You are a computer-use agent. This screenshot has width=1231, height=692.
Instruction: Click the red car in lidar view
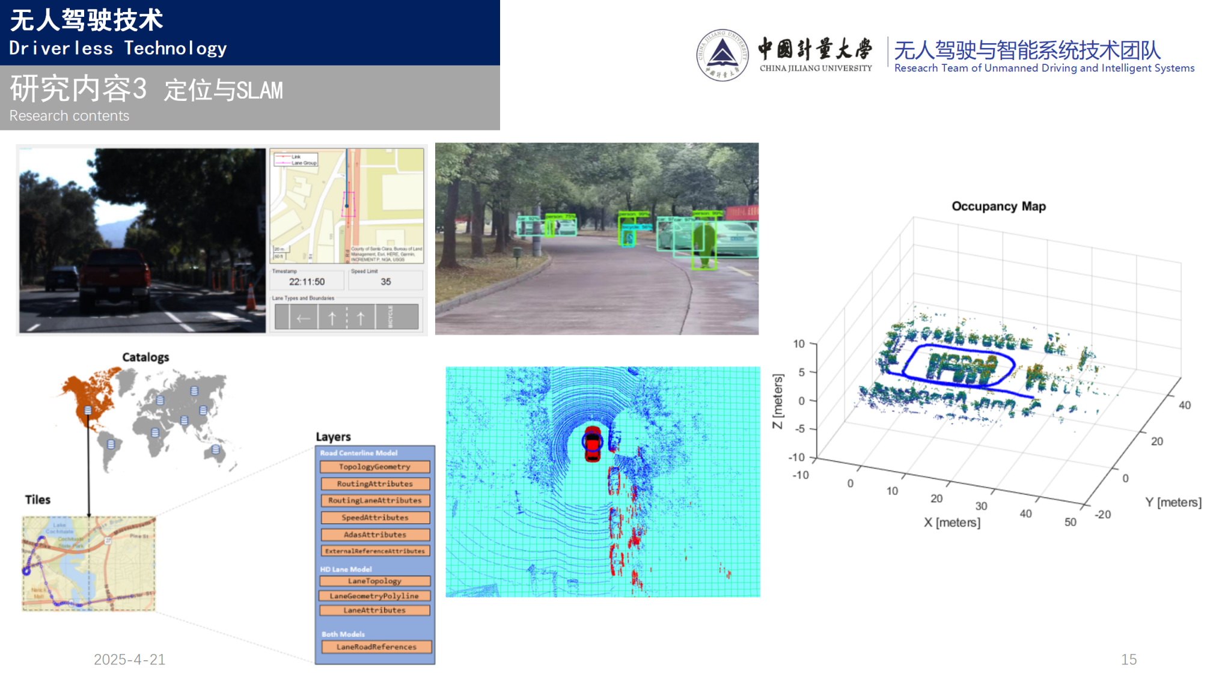click(x=593, y=443)
